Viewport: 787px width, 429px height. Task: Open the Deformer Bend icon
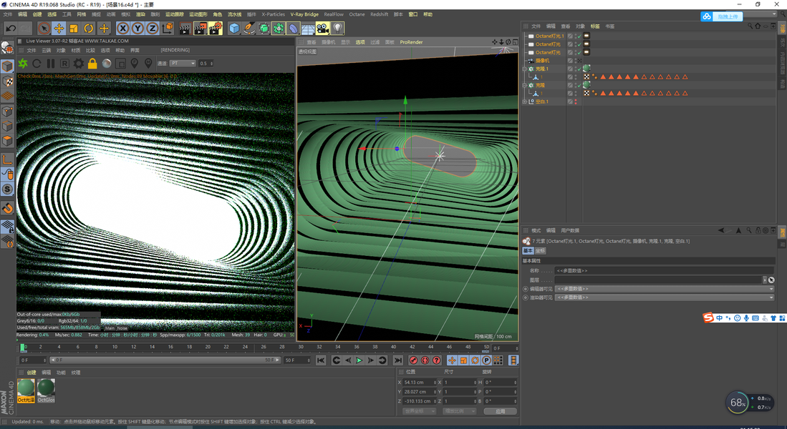coord(294,29)
